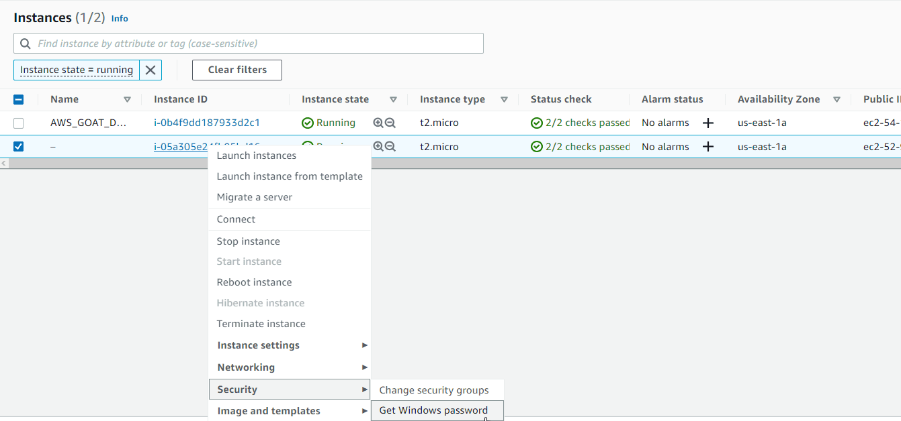Uncheck the second instance row checkbox
This screenshot has height=421, width=901.
(19, 147)
